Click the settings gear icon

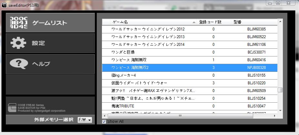(x=18, y=43)
